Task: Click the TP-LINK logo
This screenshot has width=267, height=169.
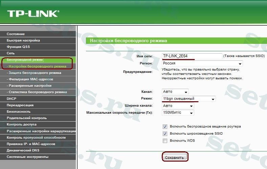Action: point(33,13)
